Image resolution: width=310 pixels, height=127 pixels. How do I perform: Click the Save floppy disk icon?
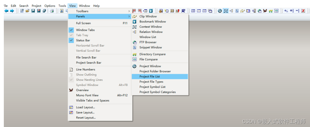pos(33,11)
